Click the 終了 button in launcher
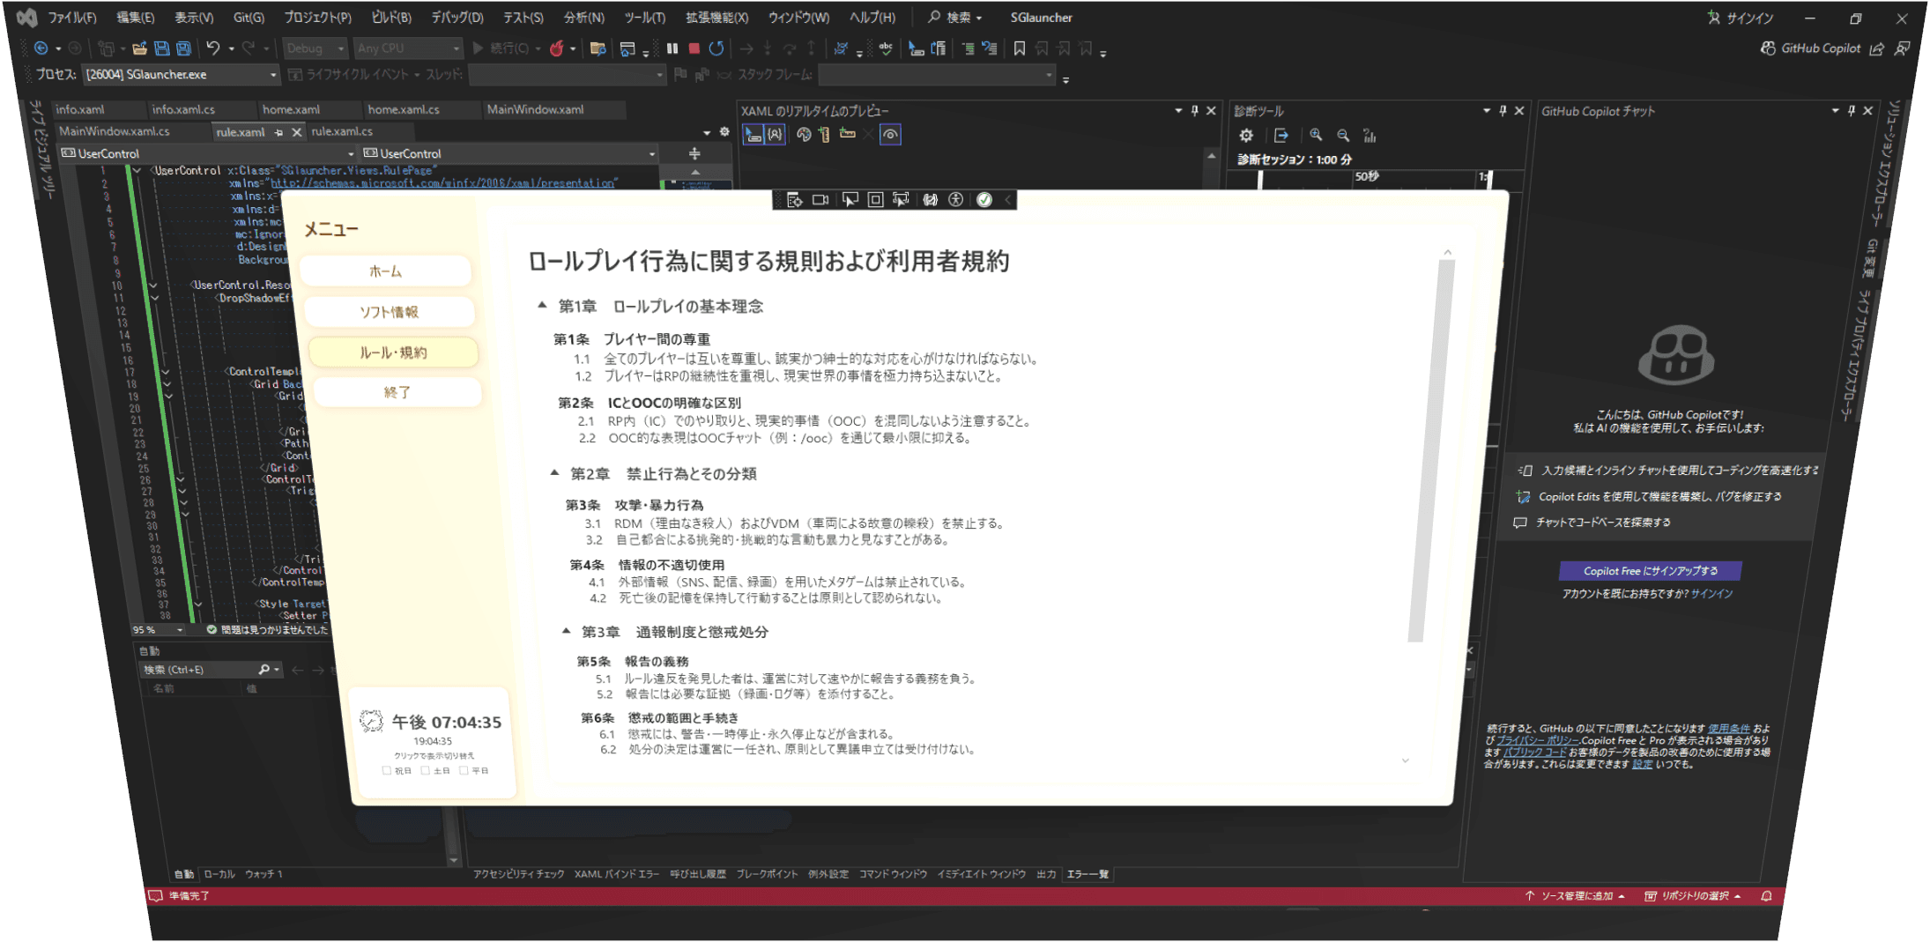 [x=397, y=392]
